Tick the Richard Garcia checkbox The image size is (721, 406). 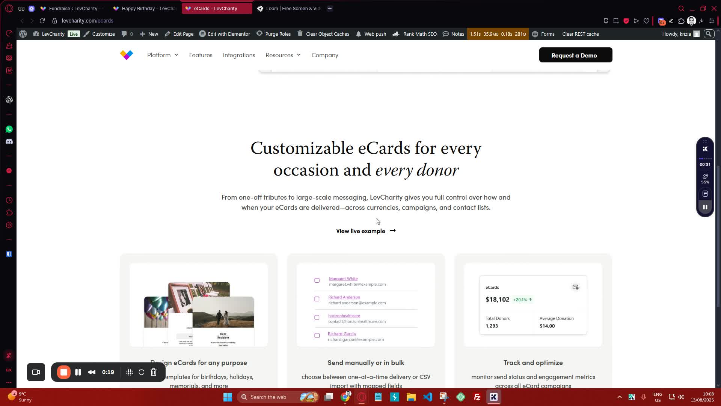coord(317,336)
